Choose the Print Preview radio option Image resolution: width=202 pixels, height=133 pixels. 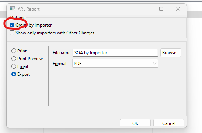(x=14, y=59)
